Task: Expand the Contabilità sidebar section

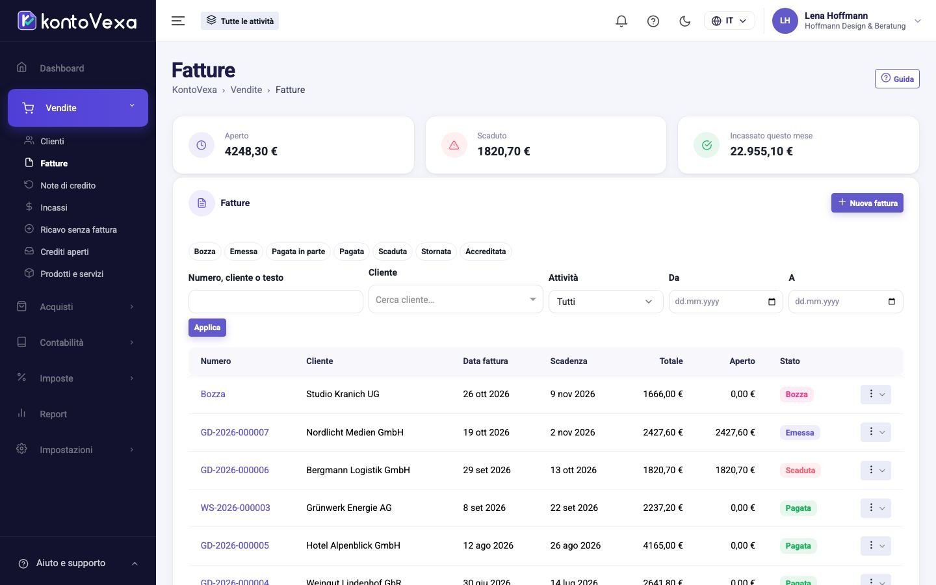Action: click(x=78, y=343)
